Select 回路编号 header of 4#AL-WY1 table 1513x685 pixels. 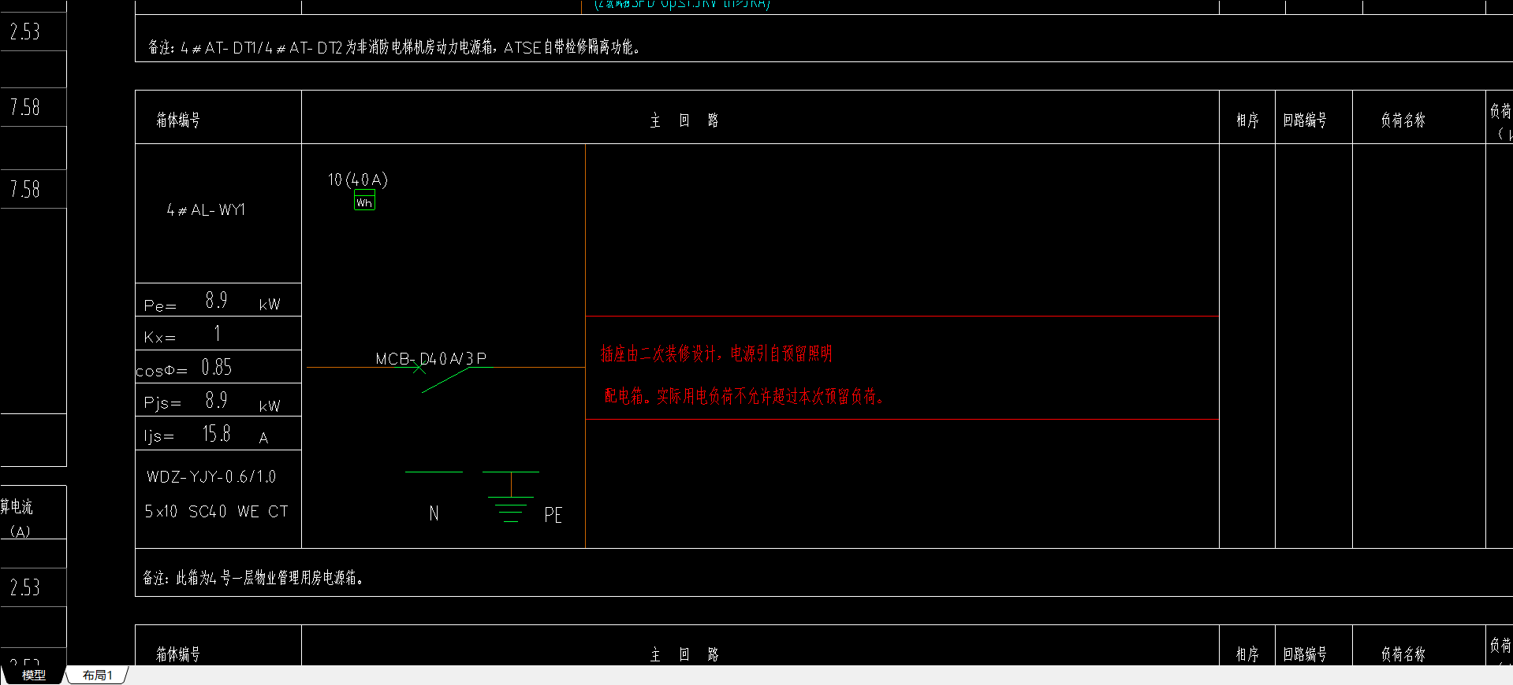click(1305, 120)
